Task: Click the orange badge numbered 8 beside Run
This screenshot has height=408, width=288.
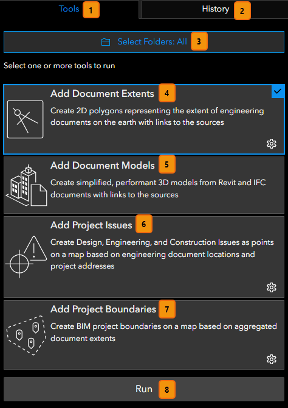Action: [x=166, y=390]
